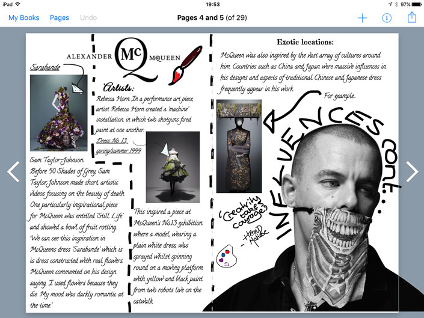
Task: Open the info inspector icon
Action: click(387, 18)
